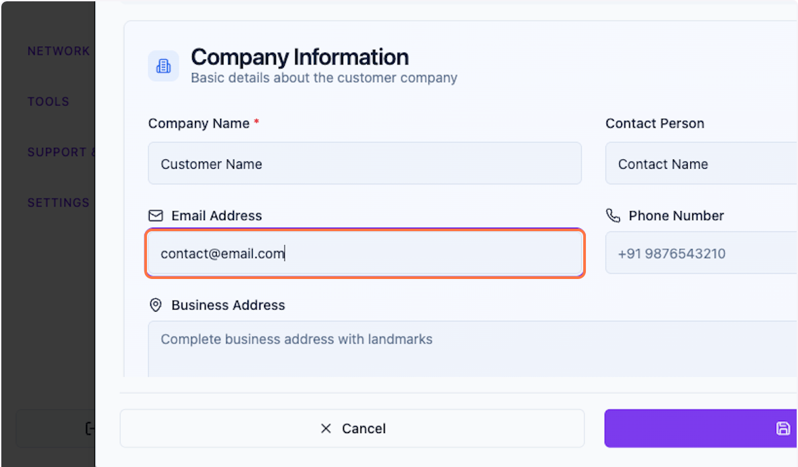Click the envelope icon beside Email Address

coord(155,215)
